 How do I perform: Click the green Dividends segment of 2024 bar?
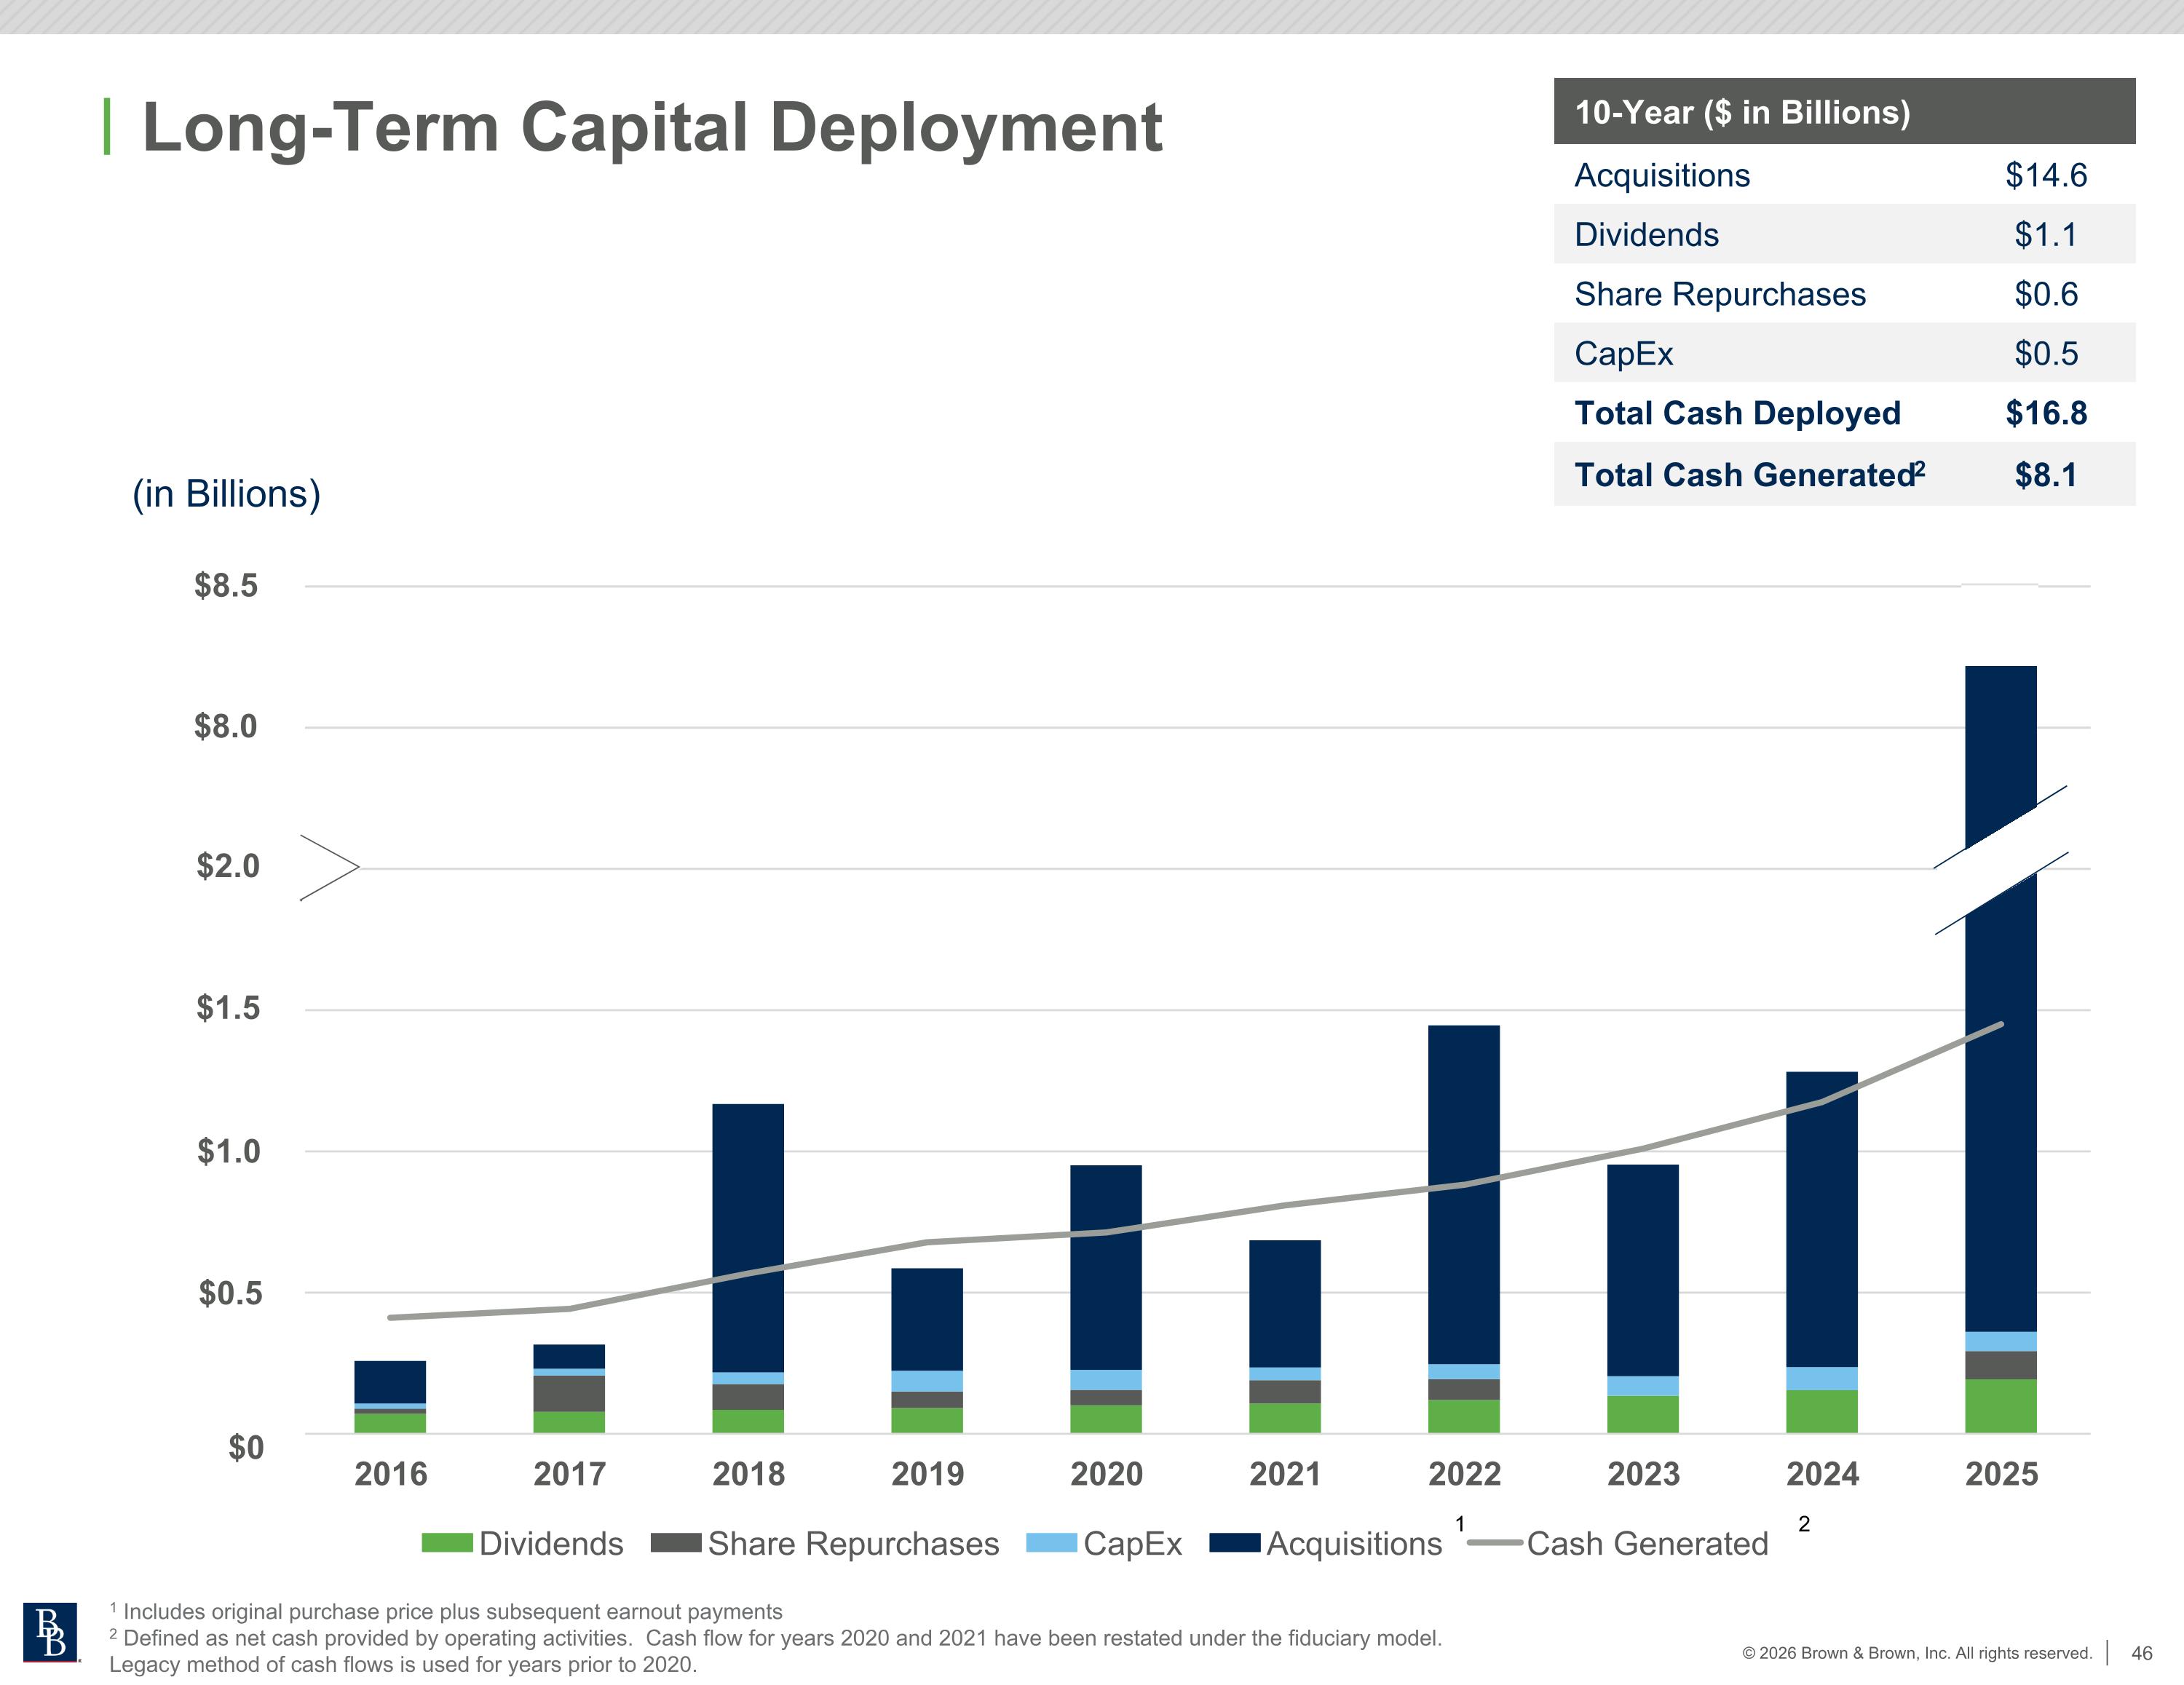[1821, 1411]
